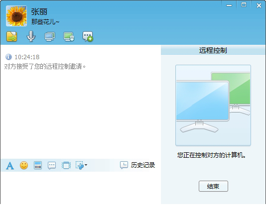Click the remote control preview image
Viewport: 266px width, 212px height.
(213, 105)
